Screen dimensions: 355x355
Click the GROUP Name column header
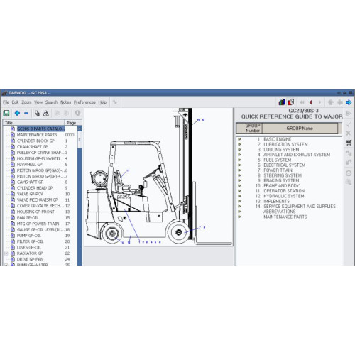click(300, 128)
